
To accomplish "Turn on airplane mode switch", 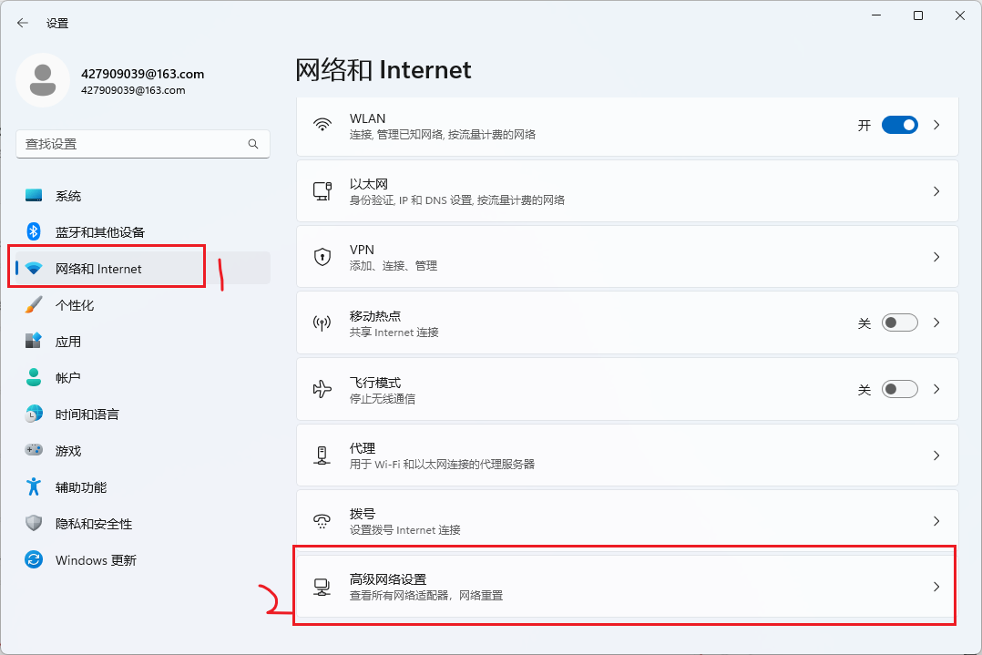I will point(899,389).
